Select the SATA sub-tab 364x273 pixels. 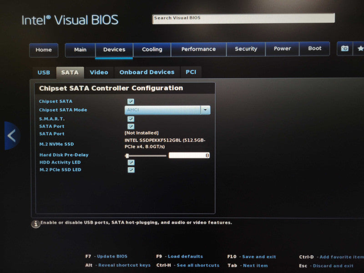(x=70, y=72)
